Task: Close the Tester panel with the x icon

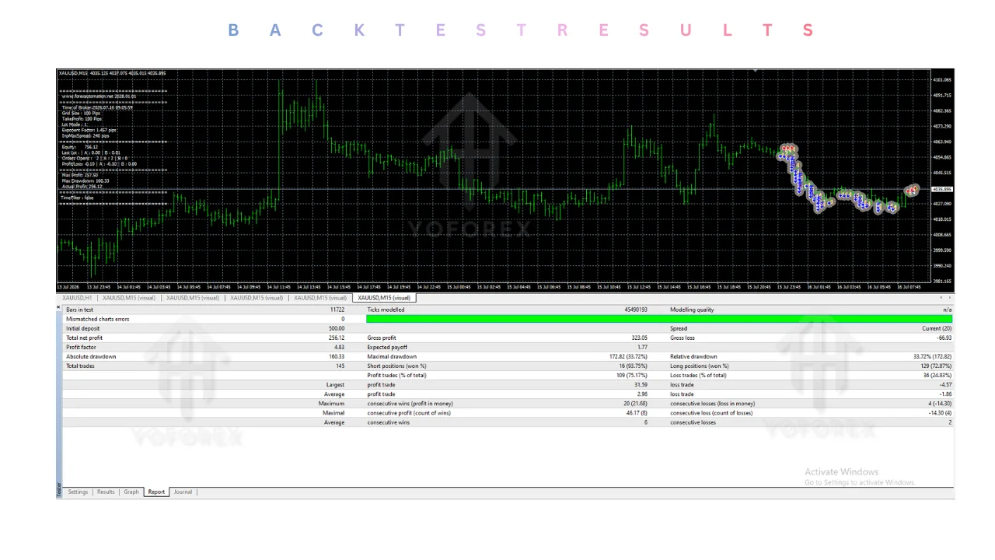Action: tap(59, 307)
